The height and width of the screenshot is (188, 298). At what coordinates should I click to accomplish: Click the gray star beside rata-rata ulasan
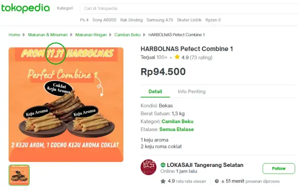(163, 181)
